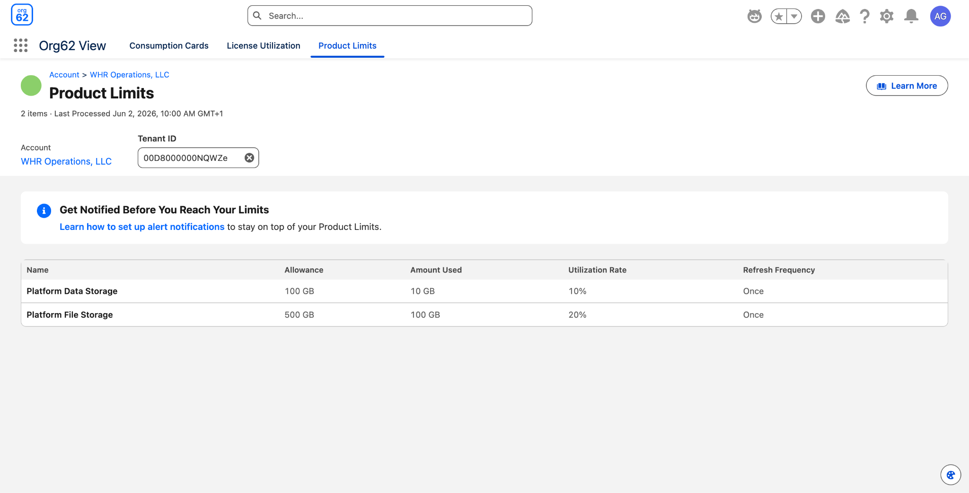The image size is (969, 493).
Task: Click the Name column header
Action: pyautogui.click(x=37, y=270)
